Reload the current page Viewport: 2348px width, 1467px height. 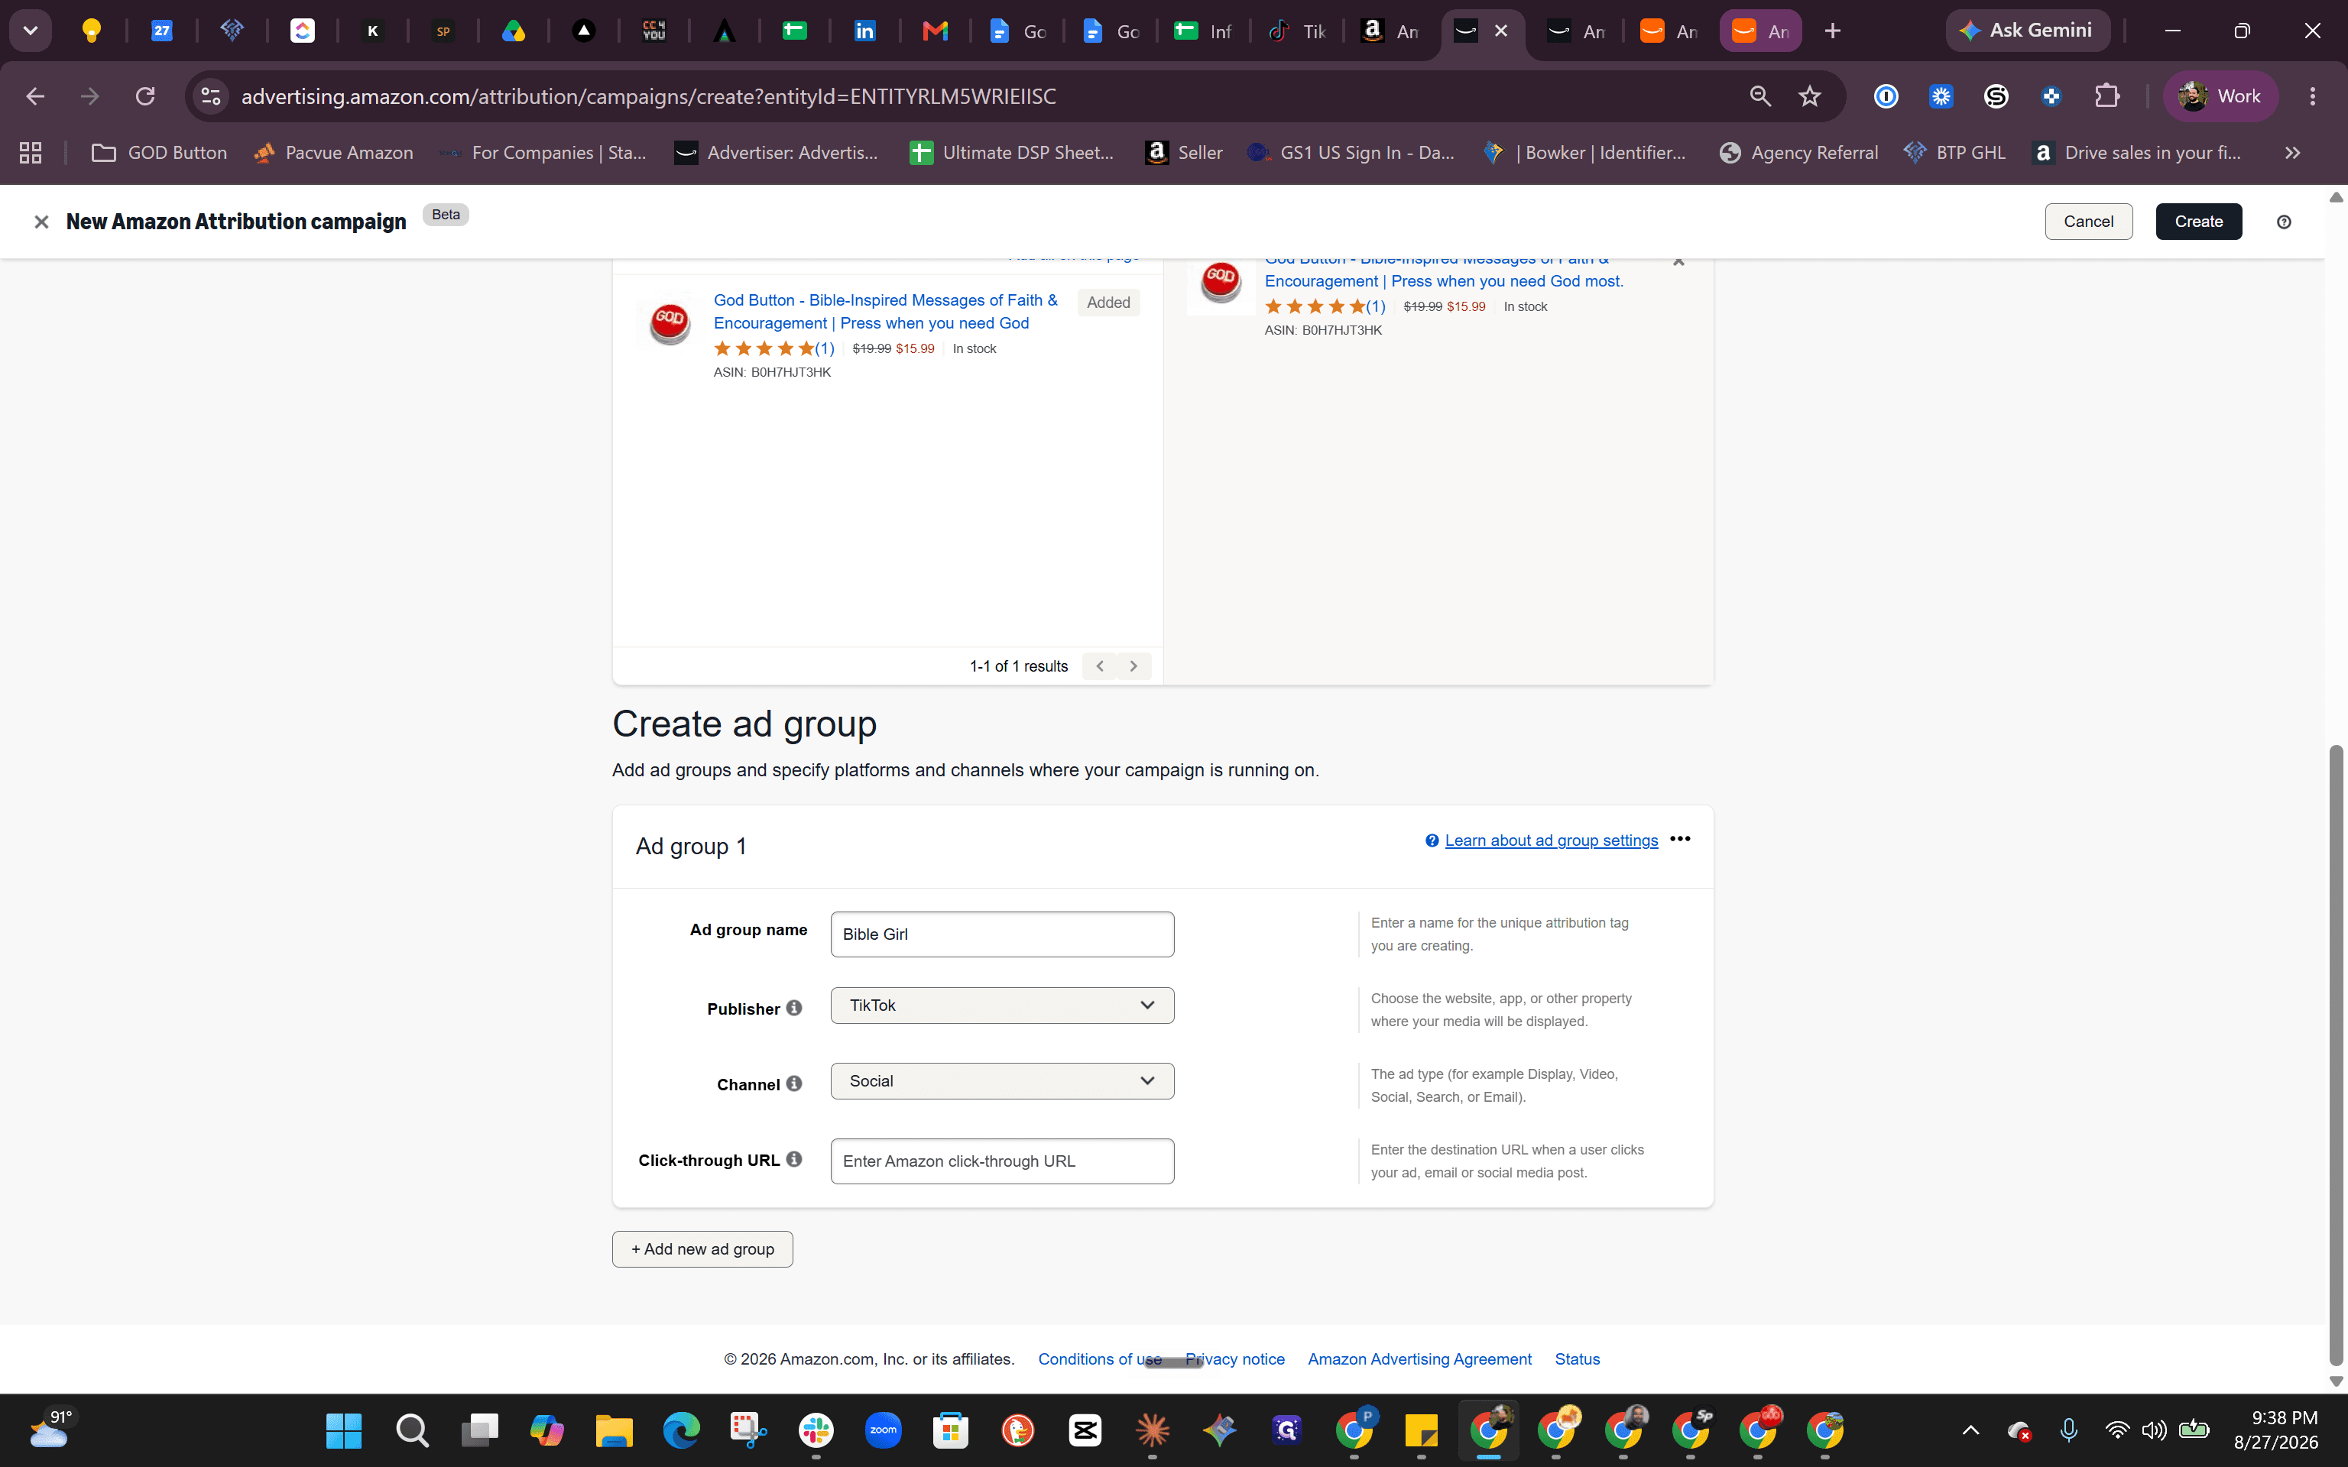(x=145, y=96)
